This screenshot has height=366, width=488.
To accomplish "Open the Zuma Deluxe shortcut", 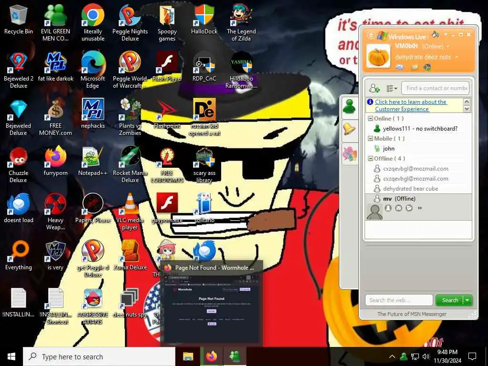I will point(130,255).
